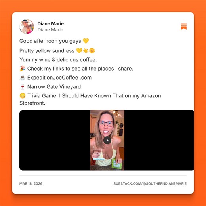Click the 'Check my links' sentence

(80, 69)
